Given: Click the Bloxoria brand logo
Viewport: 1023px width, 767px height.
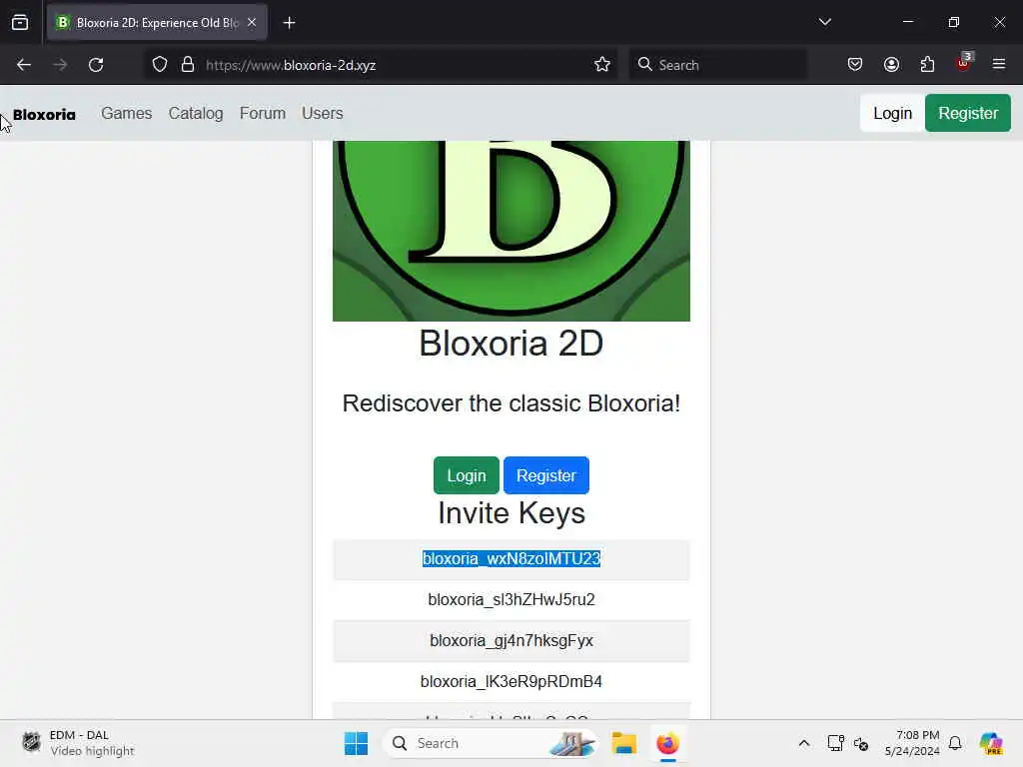Looking at the screenshot, I should point(44,115).
